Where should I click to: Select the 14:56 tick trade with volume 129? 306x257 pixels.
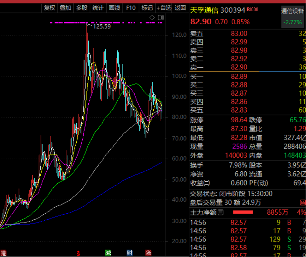point(248,239)
